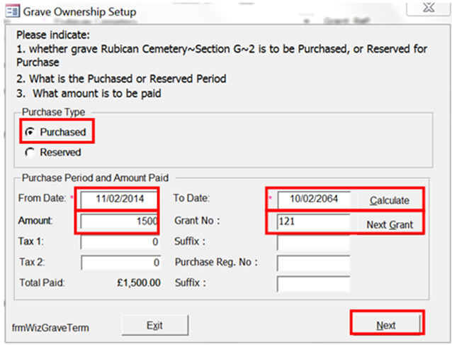Focus the Grant No Suffix field

coord(313,243)
